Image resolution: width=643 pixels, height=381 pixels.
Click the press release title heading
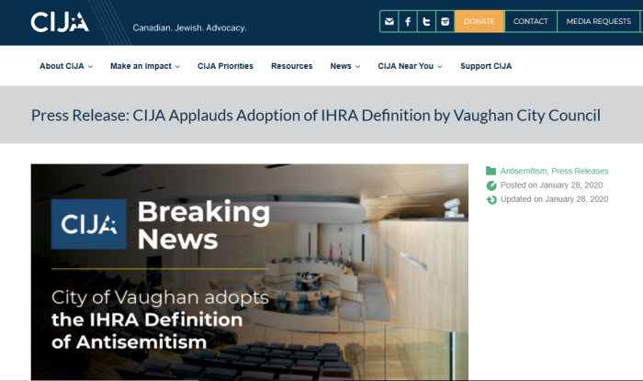pyautogui.click(x=316, y=116)
